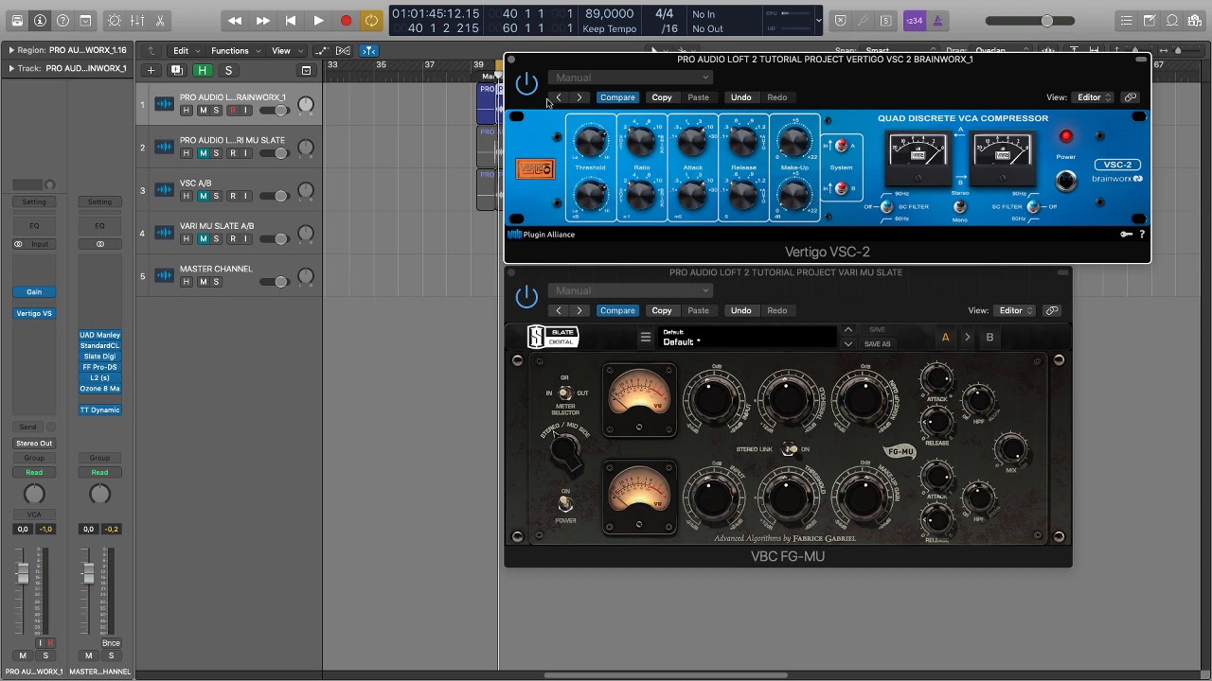Toggle the Flex show/hide icon
The height and width of the screenshot is (681, 1212).
[x=343, y=50]
